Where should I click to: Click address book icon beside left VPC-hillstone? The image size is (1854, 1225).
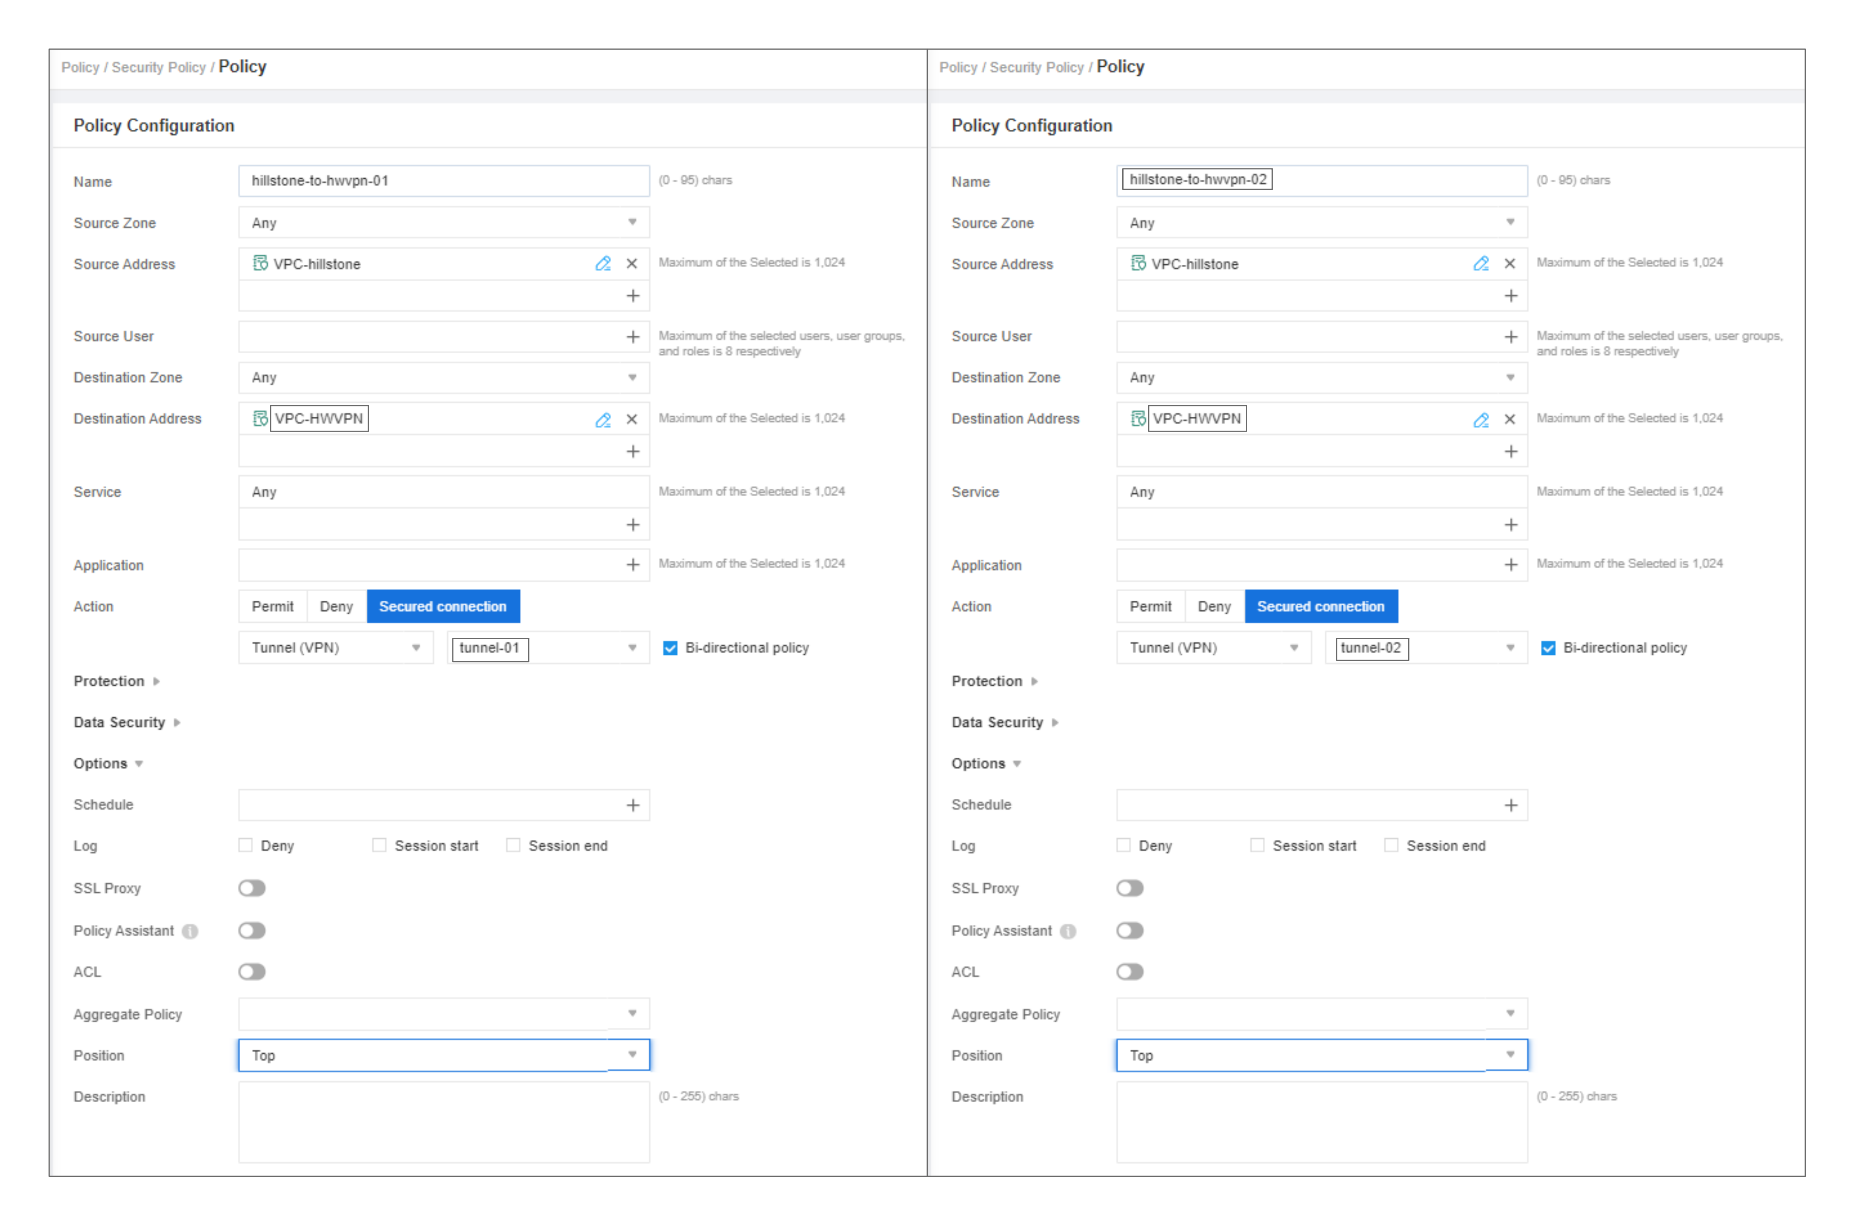point(260,263)
